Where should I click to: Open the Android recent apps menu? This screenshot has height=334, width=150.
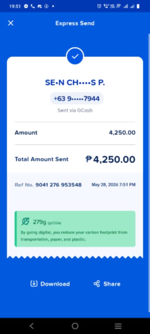(118, 326)
